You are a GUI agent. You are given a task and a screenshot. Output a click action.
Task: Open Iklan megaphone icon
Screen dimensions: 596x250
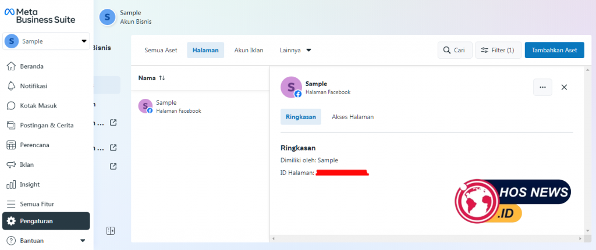coord(10,165)
